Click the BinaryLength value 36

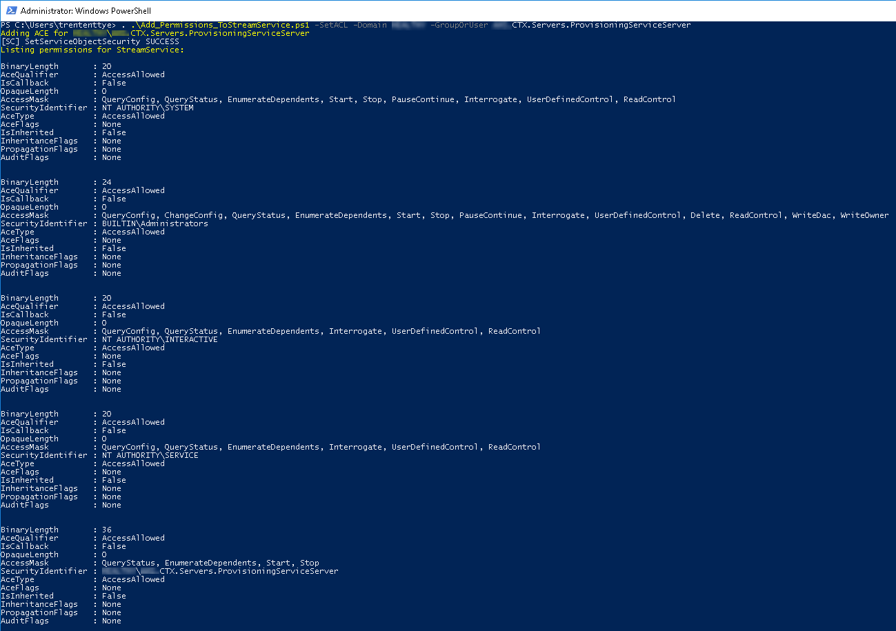107,530
